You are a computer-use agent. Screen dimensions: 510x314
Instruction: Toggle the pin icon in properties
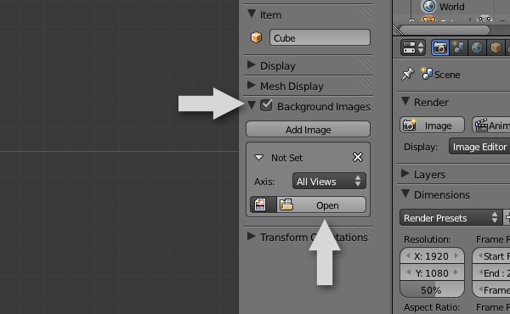(408, 74)
